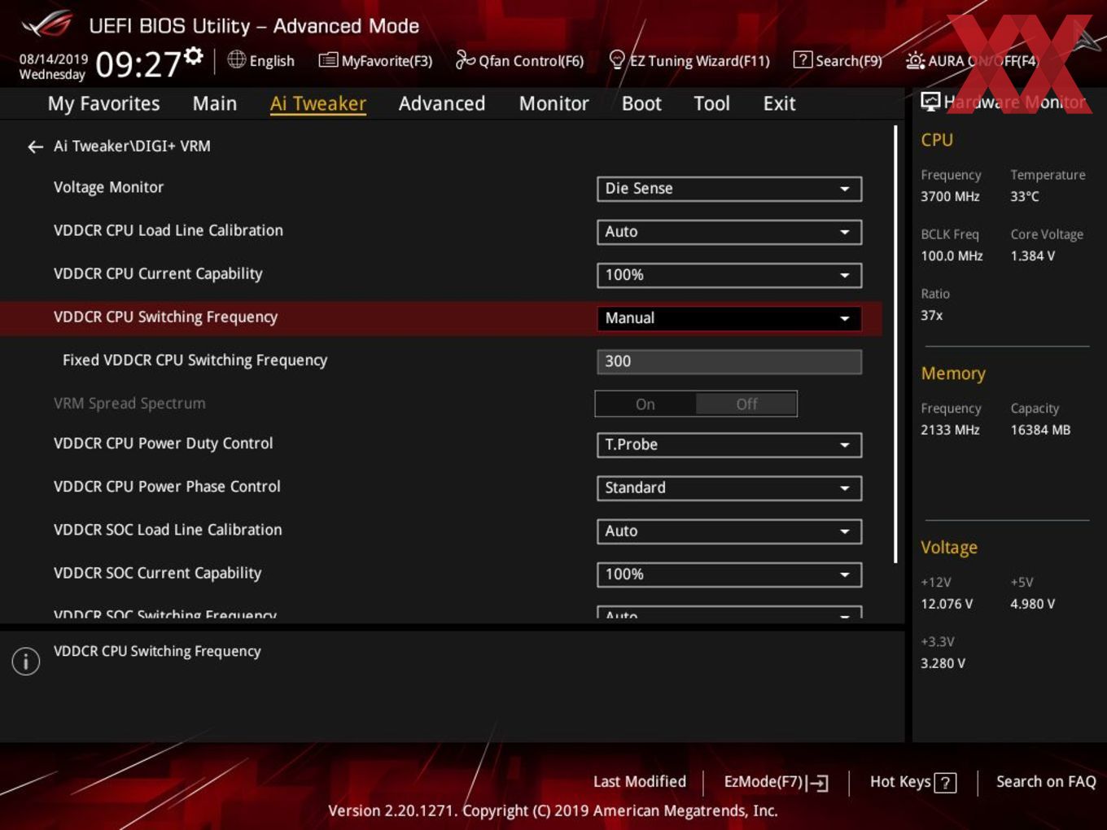Viewport: 1107px width, 830px height.
Task: Open VDDCR SOC Load Line Calibration dropdown
Action: click(729, 531)
